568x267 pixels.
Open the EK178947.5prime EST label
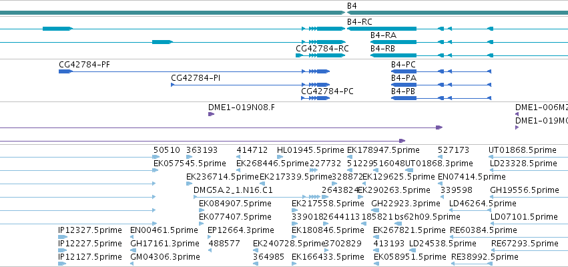click(x=383, y=150)
